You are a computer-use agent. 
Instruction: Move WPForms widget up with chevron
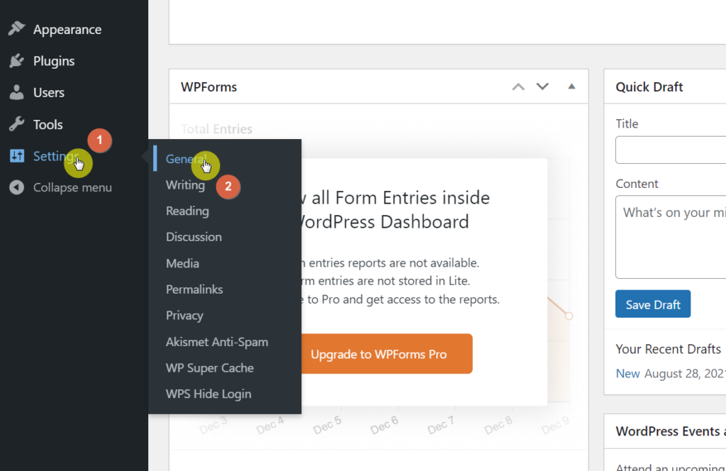point(518,87)
